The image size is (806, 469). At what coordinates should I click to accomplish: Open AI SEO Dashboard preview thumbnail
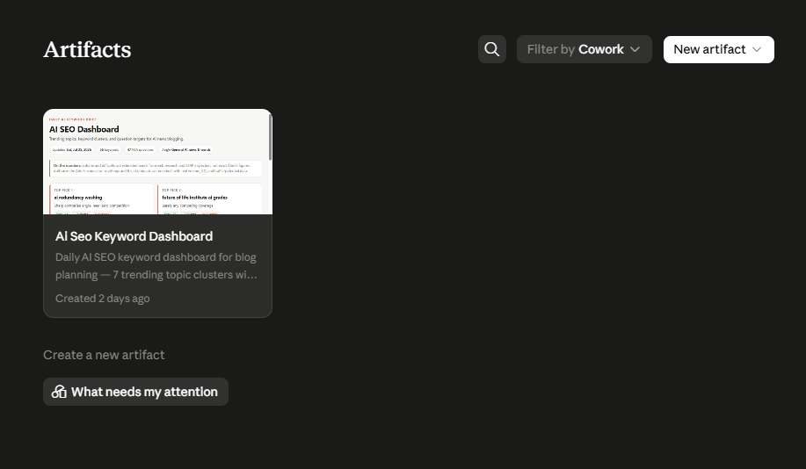click(x=157, y=162)
